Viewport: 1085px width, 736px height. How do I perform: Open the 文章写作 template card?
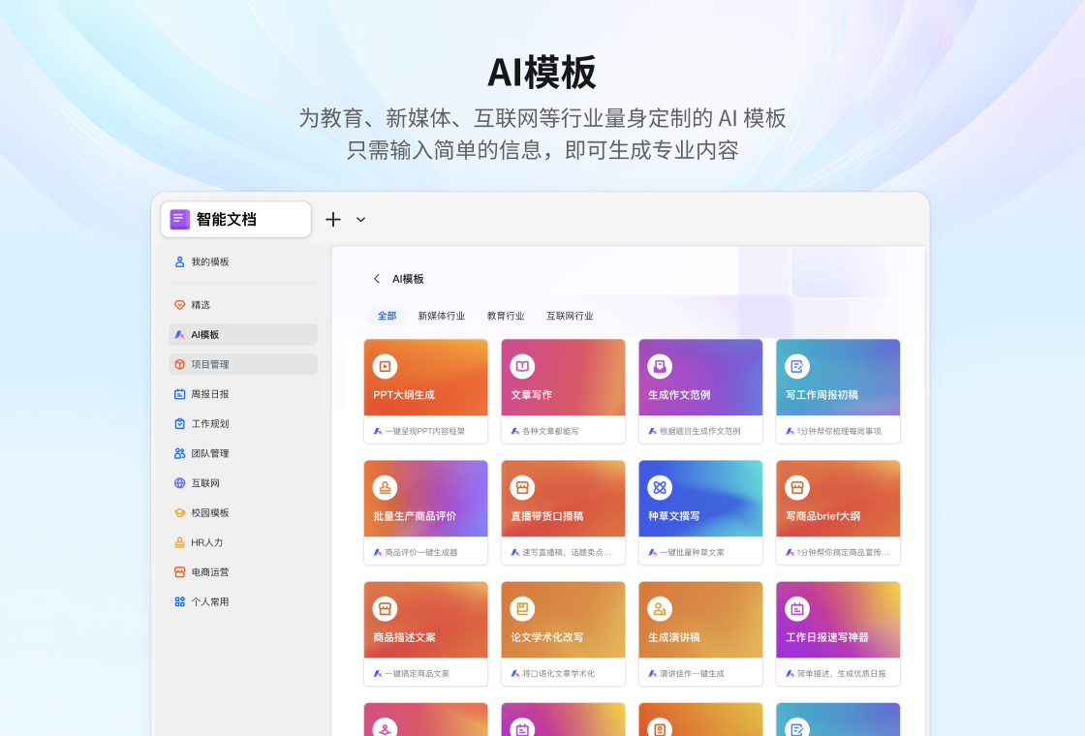pos(563,391)
